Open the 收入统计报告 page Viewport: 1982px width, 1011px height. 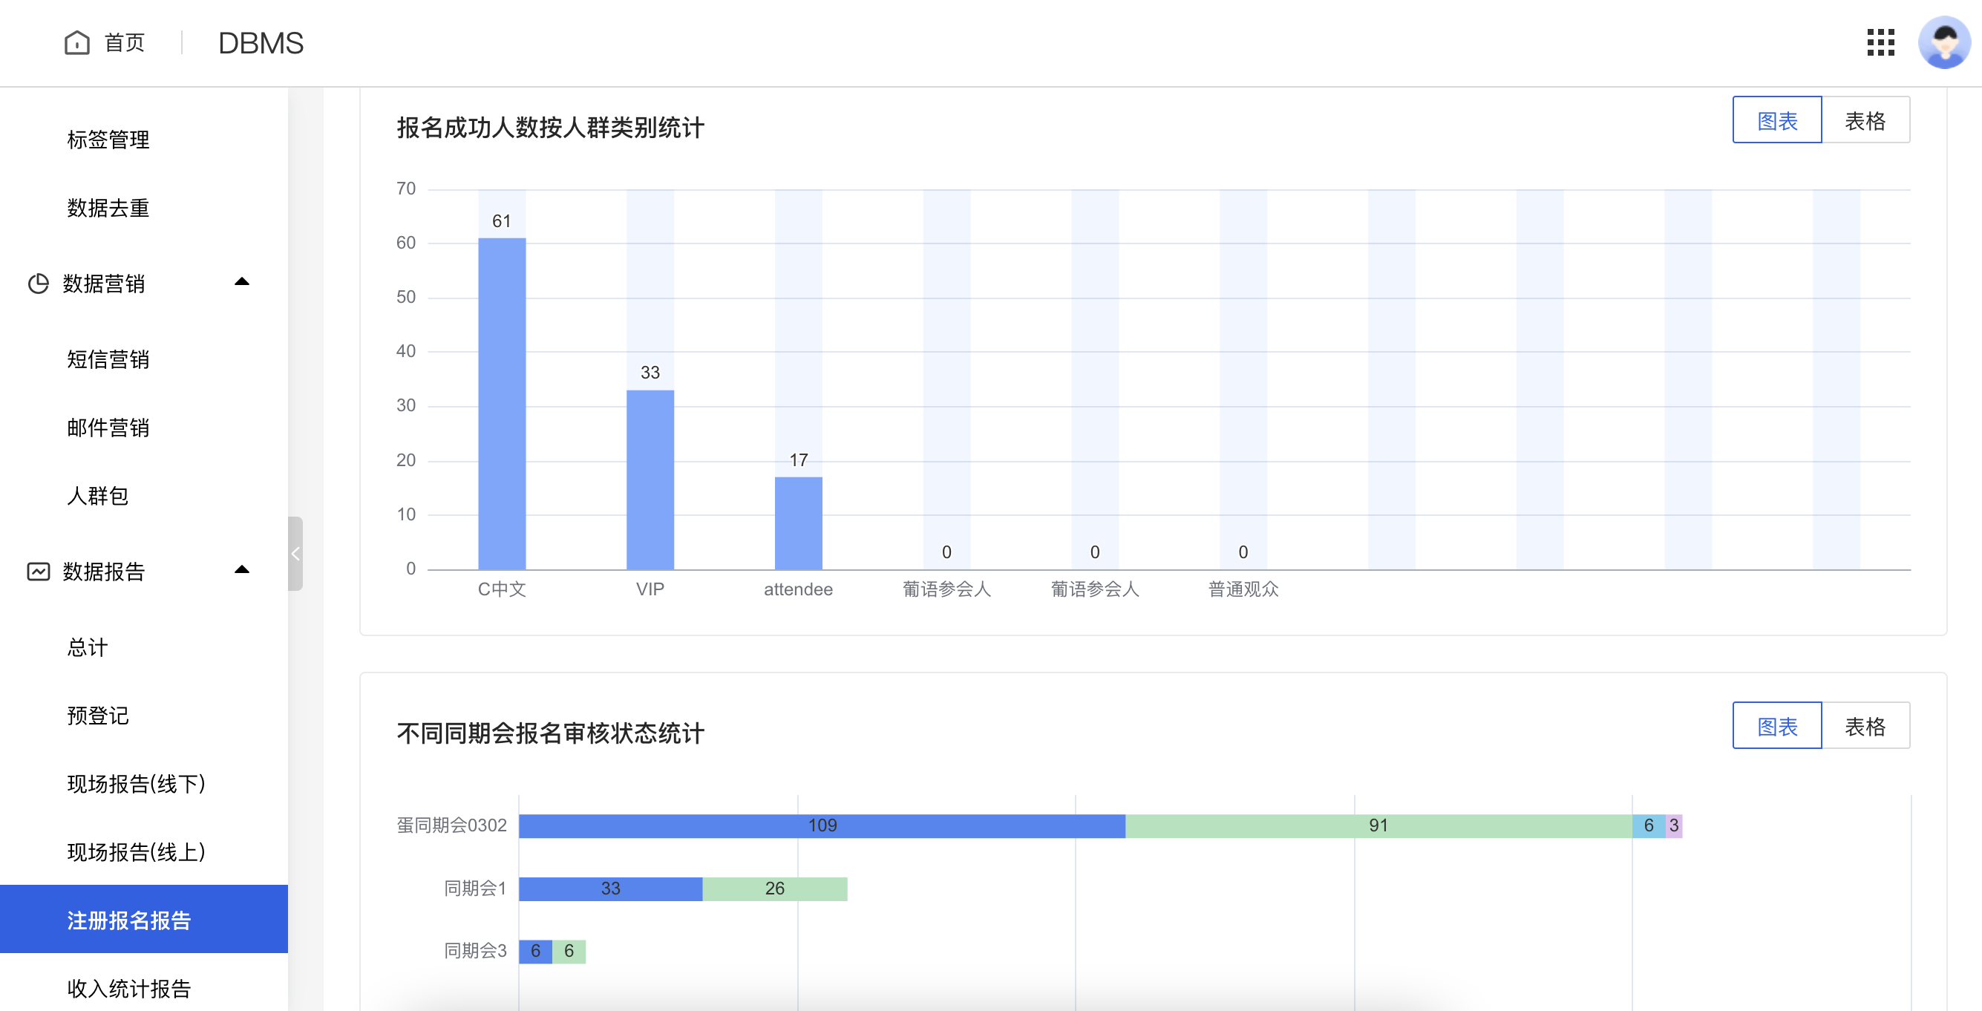128,989
